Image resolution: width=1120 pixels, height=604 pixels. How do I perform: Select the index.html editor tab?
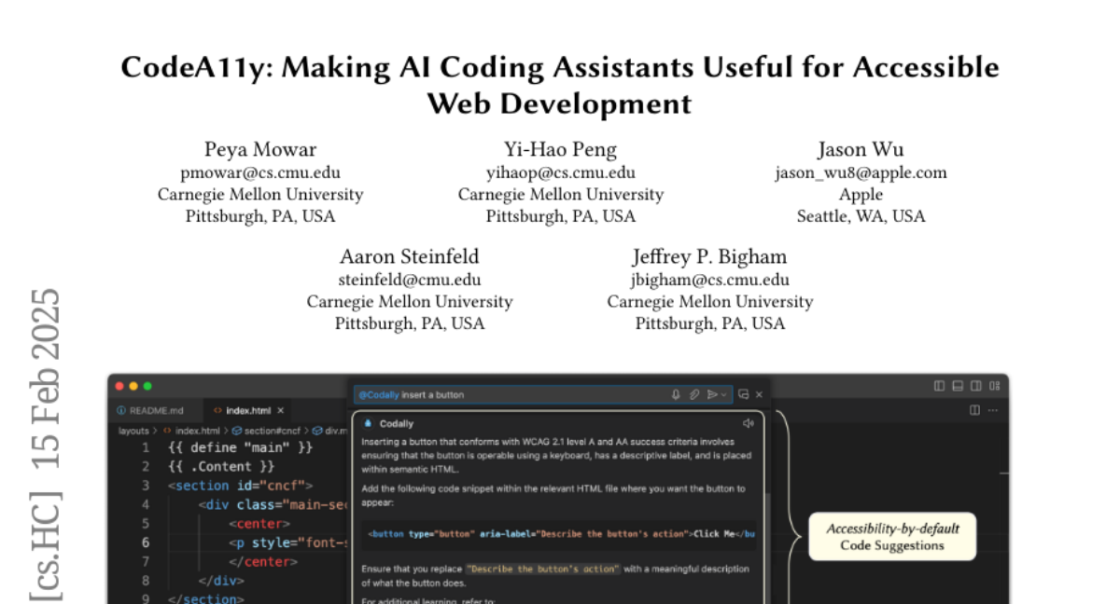tap(246, 410)
